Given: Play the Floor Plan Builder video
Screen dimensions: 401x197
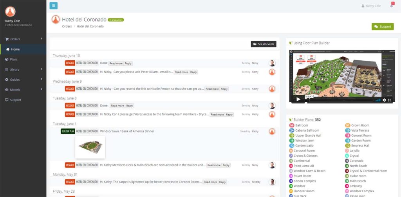Looking at the screenshot, I should coord(298,99).
